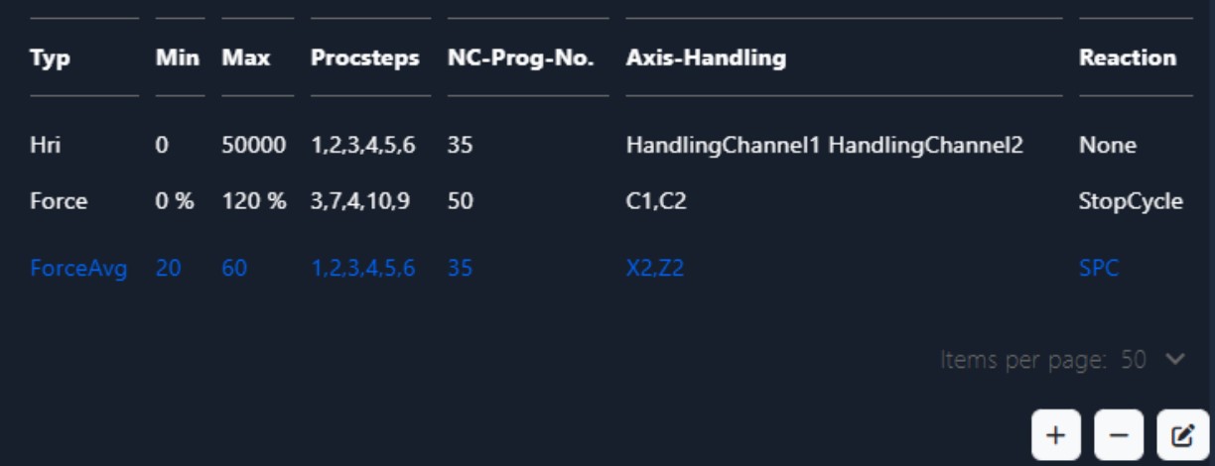Click the Procsteps column header
Viewport: 1215px width, 466px height.
coord(365,58)
